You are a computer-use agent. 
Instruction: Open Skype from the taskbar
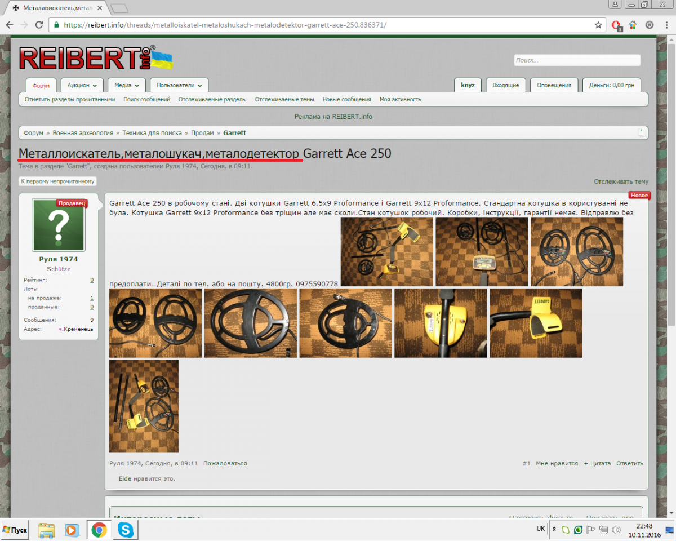[126, 530]
